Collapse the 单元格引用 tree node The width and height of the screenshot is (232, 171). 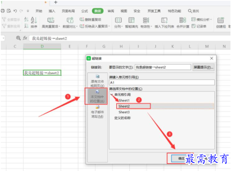111,95
